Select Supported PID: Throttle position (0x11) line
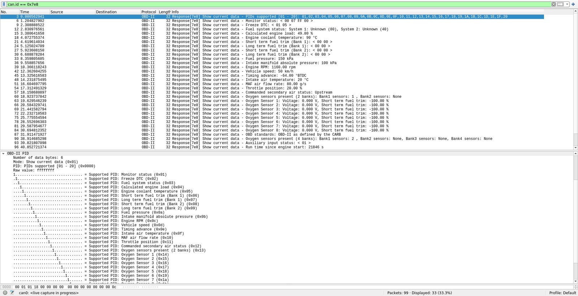This screenshot has height=296, width=578. [x=93, y=242]
